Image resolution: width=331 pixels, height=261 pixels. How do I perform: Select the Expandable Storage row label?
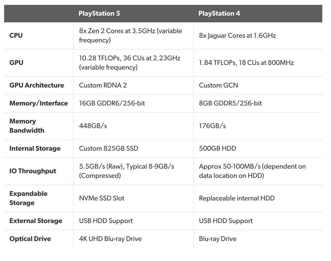(x=28, y=198)
